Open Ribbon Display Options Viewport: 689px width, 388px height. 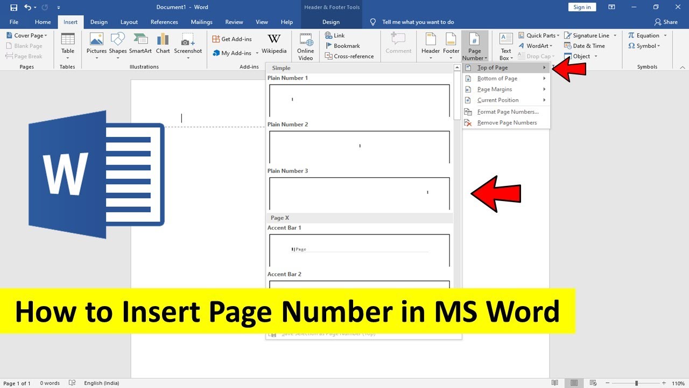(611, 7)
